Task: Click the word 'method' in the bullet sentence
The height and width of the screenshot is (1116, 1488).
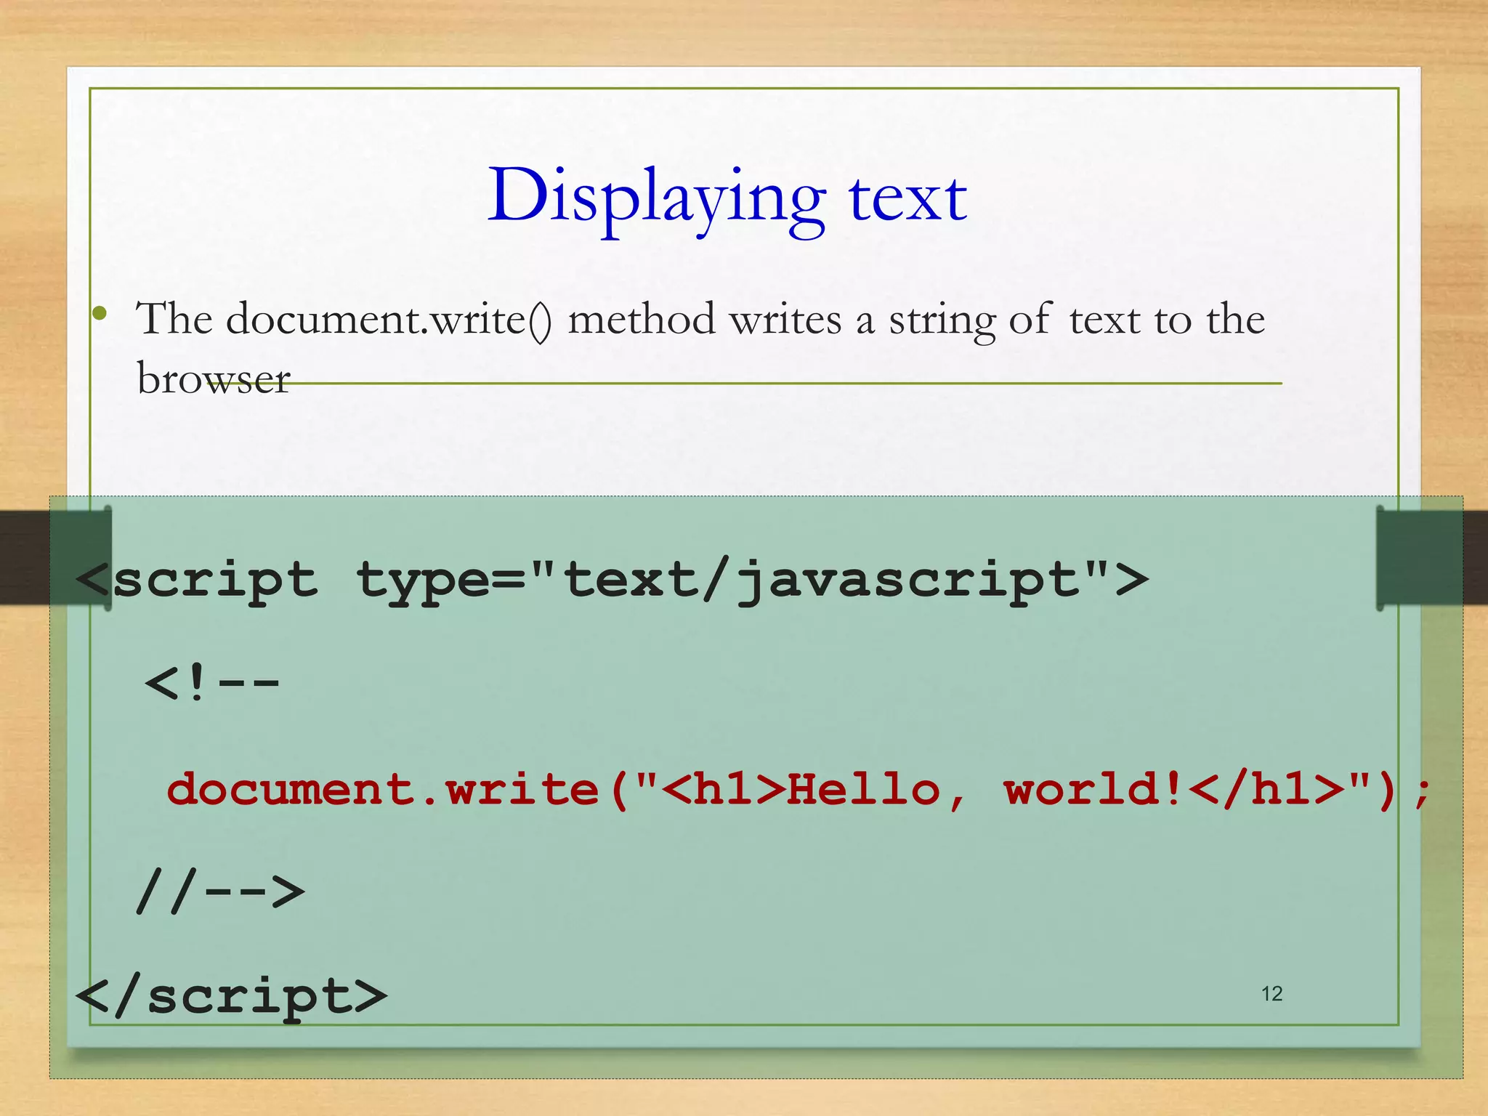Action: (641, 320)
